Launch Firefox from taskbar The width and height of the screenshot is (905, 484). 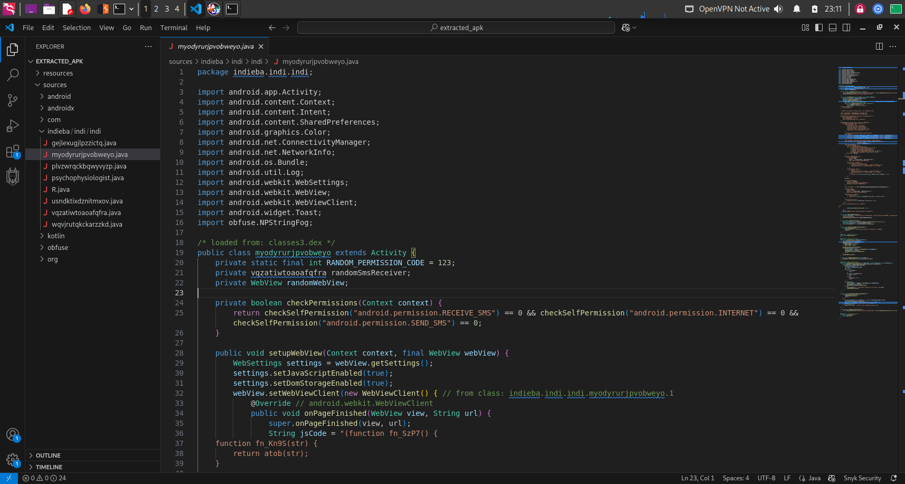tap(85, 9)
